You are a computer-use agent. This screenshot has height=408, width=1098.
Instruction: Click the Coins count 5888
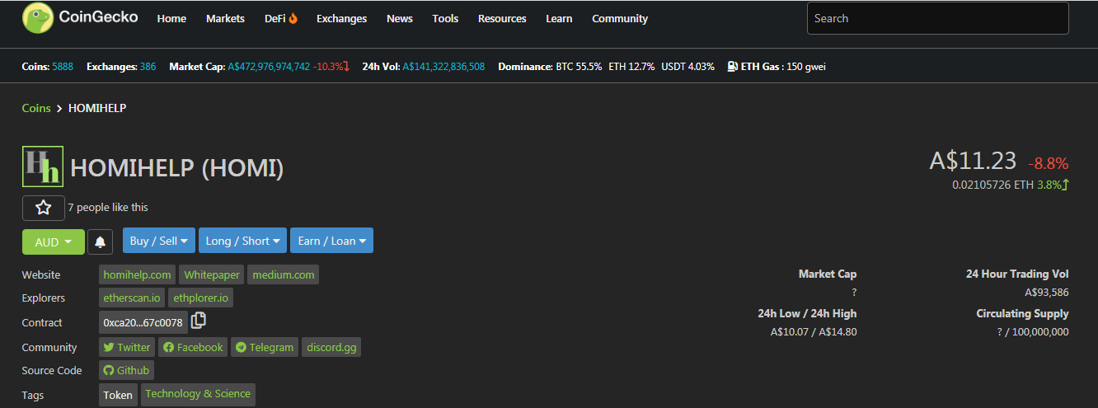[63, 66]
